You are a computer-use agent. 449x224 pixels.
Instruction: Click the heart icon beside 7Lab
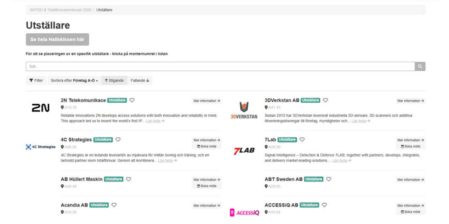(302, 140)
